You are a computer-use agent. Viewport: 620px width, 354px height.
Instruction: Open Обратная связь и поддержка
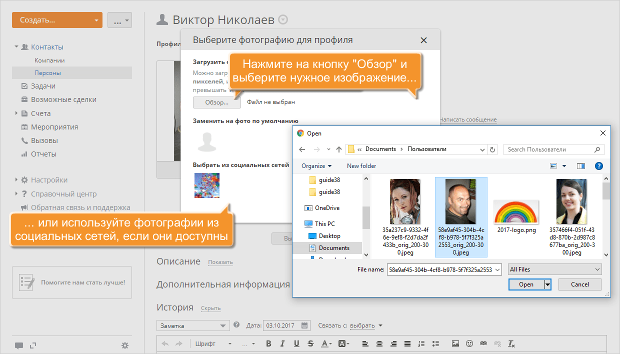click(x=80, y=207)
